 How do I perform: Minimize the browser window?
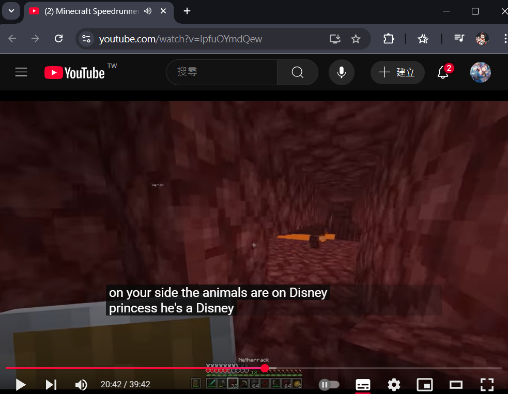tap(446, 11)
